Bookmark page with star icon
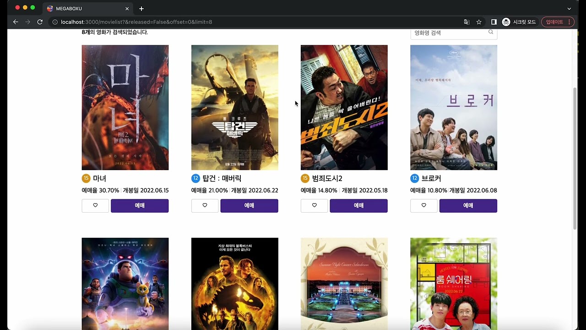 (x=479, y=22)
